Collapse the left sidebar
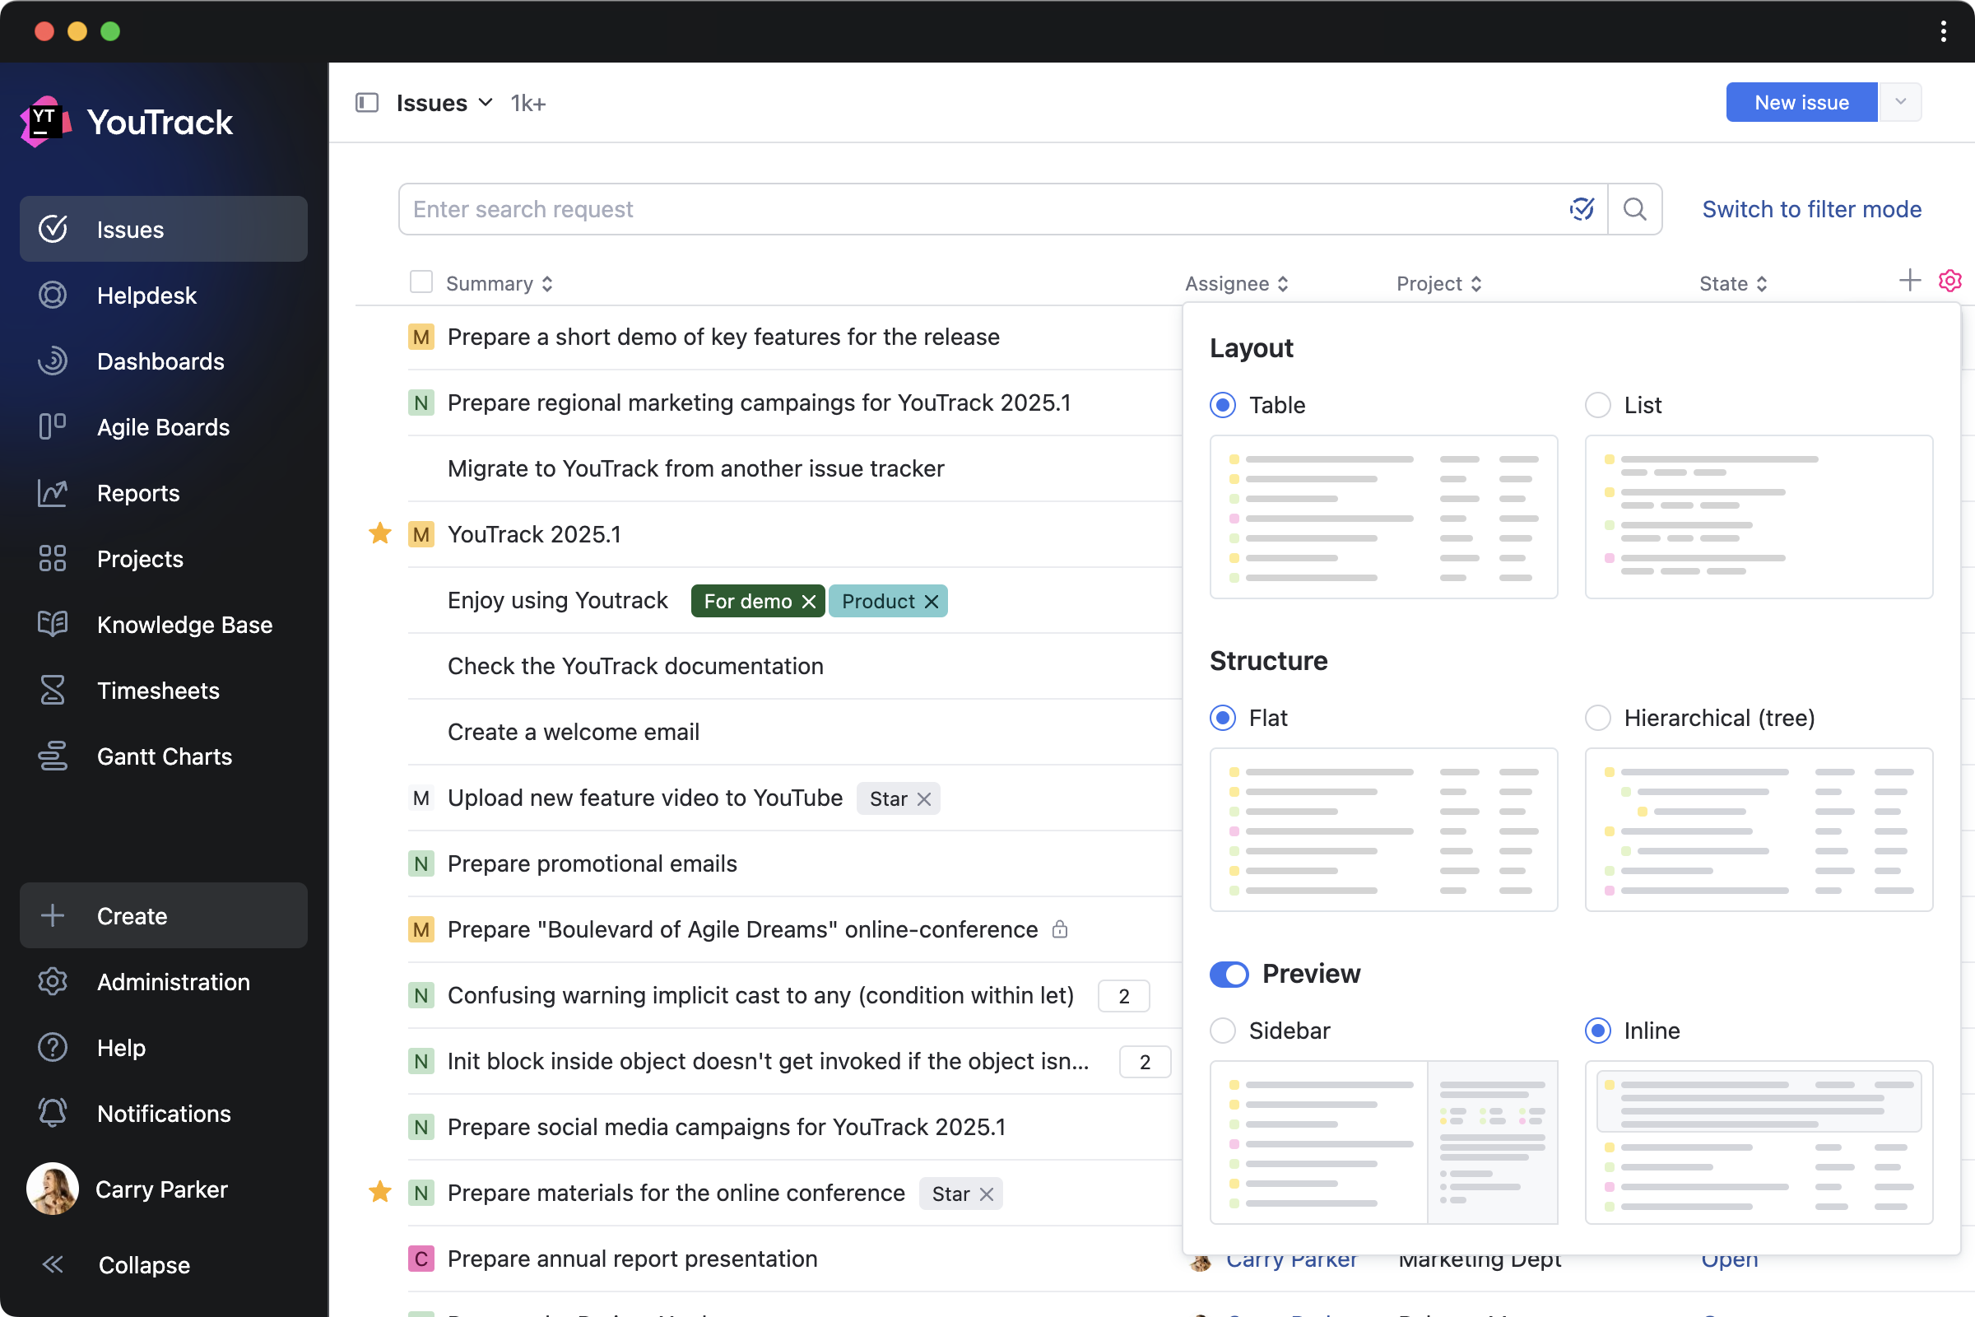 [x=141, y=1264]
